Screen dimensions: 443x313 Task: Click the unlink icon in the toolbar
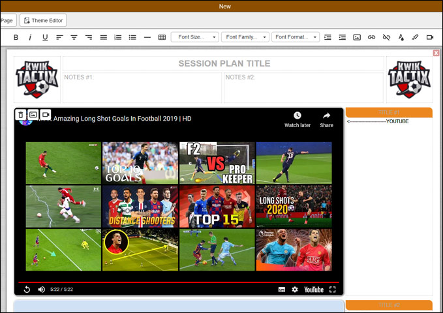[x=386, y=37]
